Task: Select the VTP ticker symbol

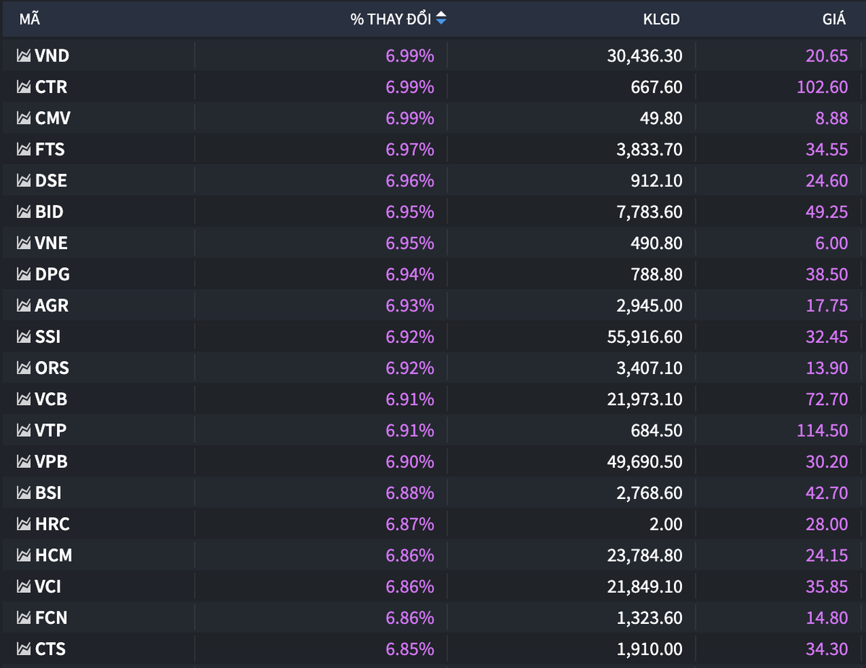Action: [51, 430]
